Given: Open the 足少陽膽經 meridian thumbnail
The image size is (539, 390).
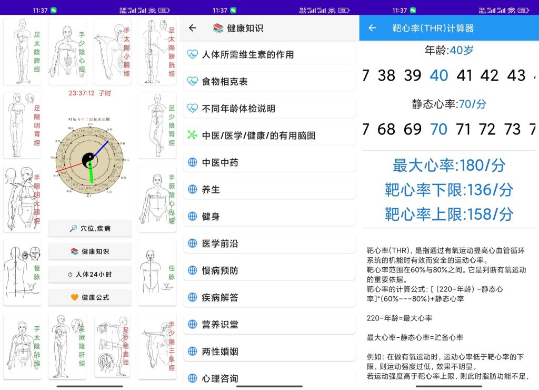Looking at the screenshot, I should [113, 346].
